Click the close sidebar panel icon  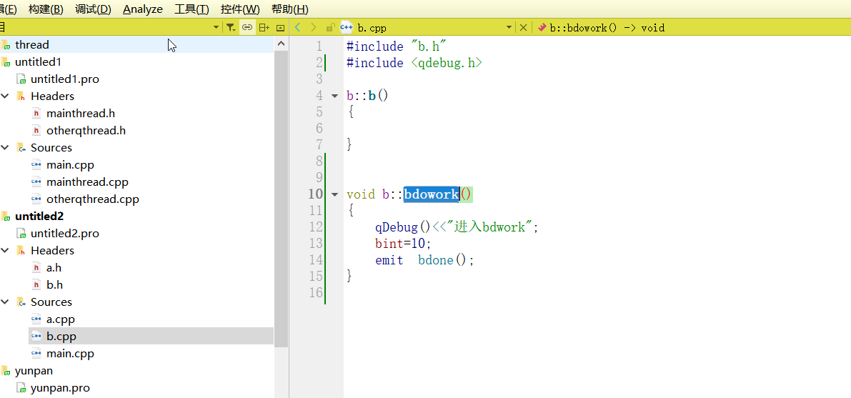[281, 27]
